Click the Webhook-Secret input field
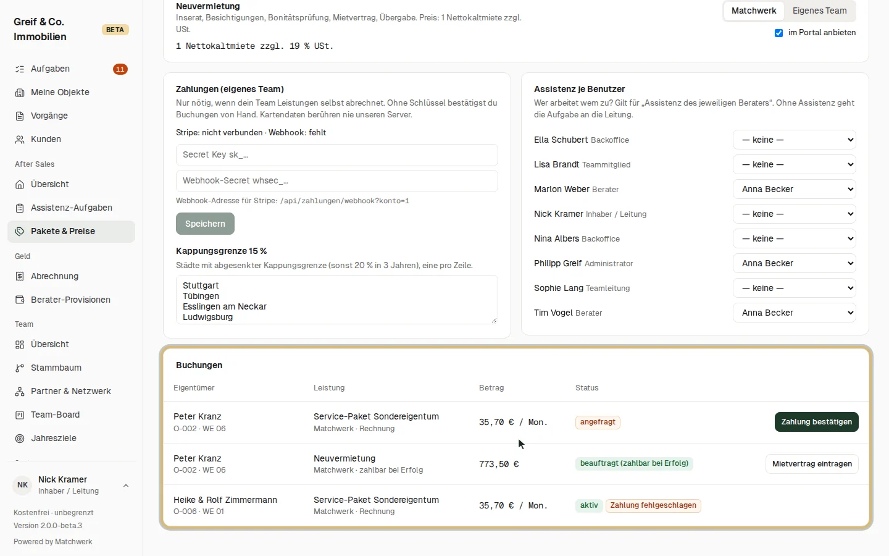This screenshot has width=889, height=556. click(337, 181)
